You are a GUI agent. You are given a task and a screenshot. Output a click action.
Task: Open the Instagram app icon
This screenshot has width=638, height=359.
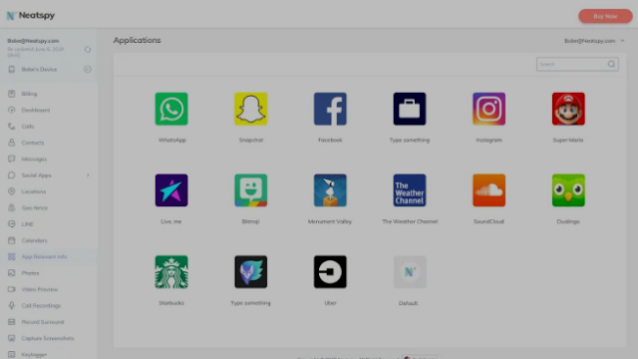(488, 109)
